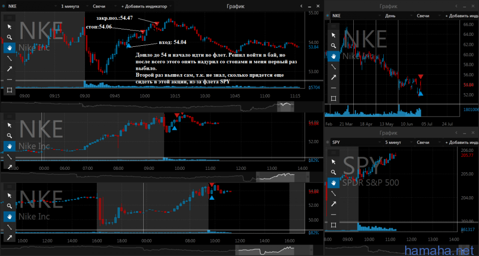This screenshot has height=256, width=479.
Task: Select hand pan tool in top-left NKE chart
Action: [x=9, y=47]
